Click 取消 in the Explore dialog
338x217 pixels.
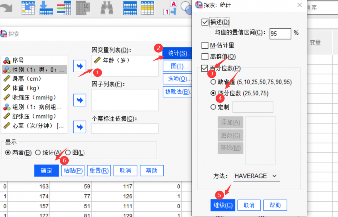point(125,171)
